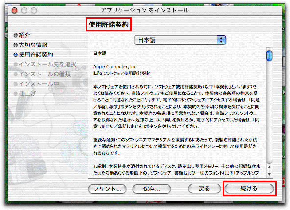Click the 戻る (Back) button

(x=204, y=189)
